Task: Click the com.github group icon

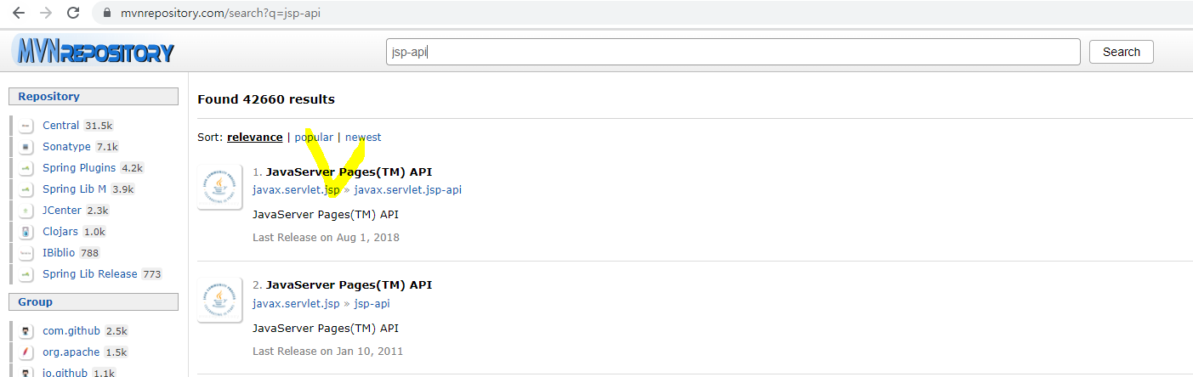Action: pyautogui.click(x=26, y=331)
